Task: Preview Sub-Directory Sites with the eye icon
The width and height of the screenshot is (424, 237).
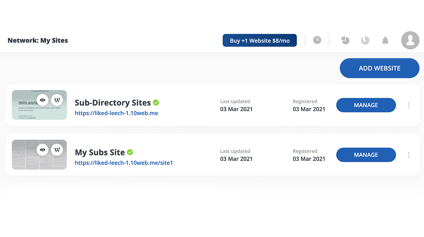Action: tap(43, 100)
